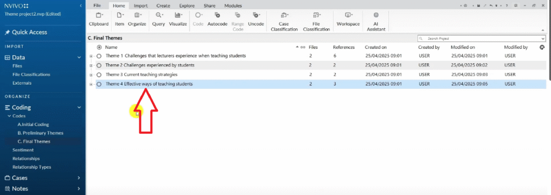Expand the Theme 2 row tree node
The height and width of the screenshot is (195, 551).
tap(91, 65)
